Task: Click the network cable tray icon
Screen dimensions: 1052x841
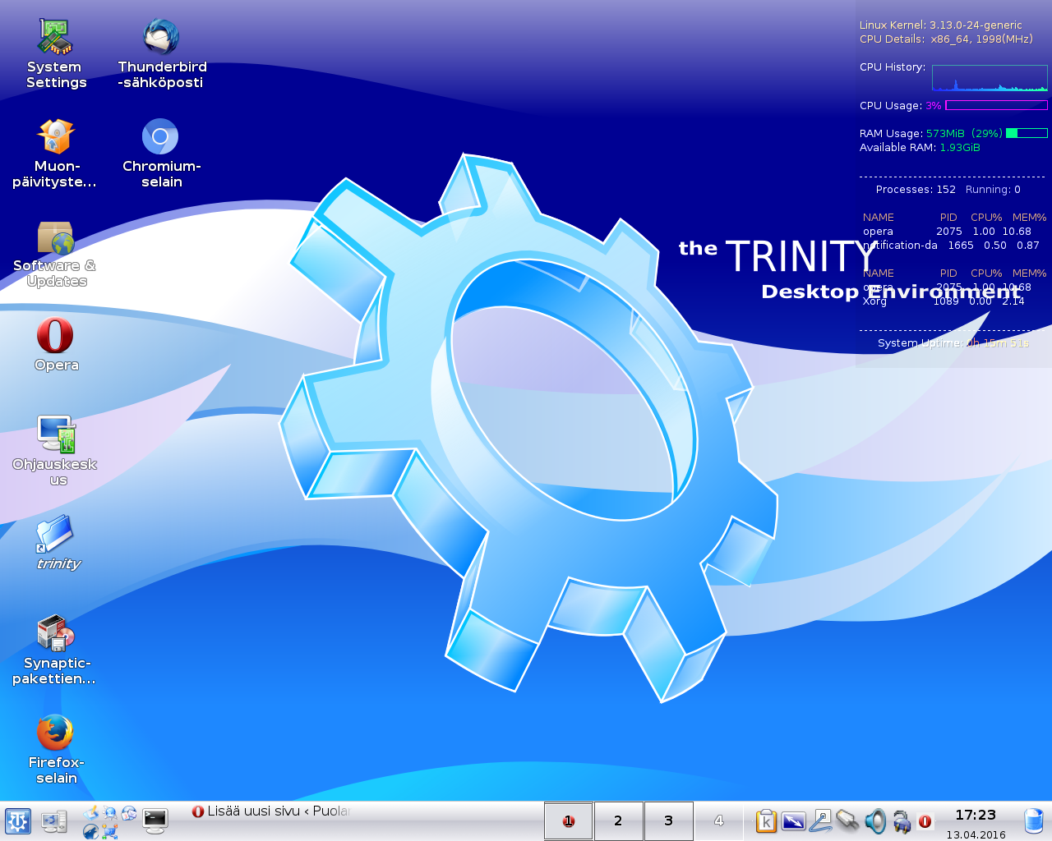Action: coord(847,820)
